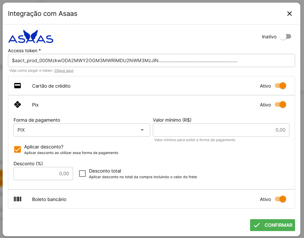Expand the Cartão de crédito row
Viewport: 304px width, 238px height.
132,86
